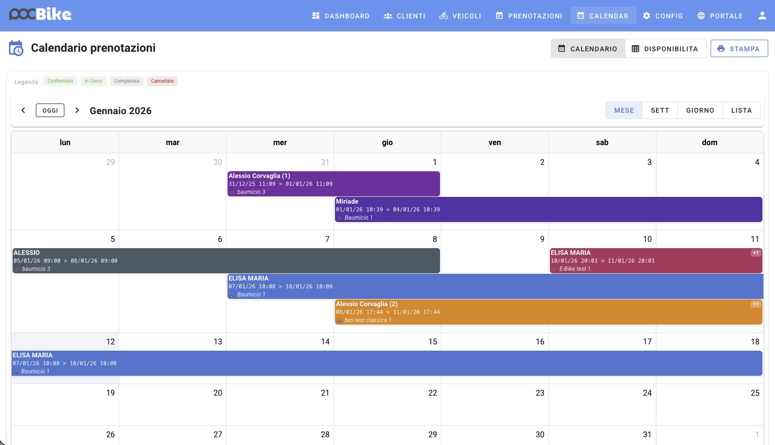Image resolution: width=775 pixels, height=445 pixels.
Task: Navigate to Prenotazioni
Action: click(x=529, y=16)
